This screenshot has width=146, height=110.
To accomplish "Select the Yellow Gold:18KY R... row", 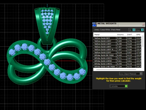I will (117, 50).
